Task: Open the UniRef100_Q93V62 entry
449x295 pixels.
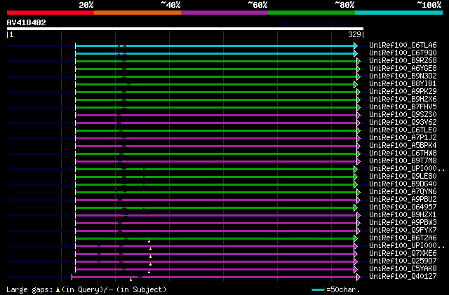Action: click(402, 122)
